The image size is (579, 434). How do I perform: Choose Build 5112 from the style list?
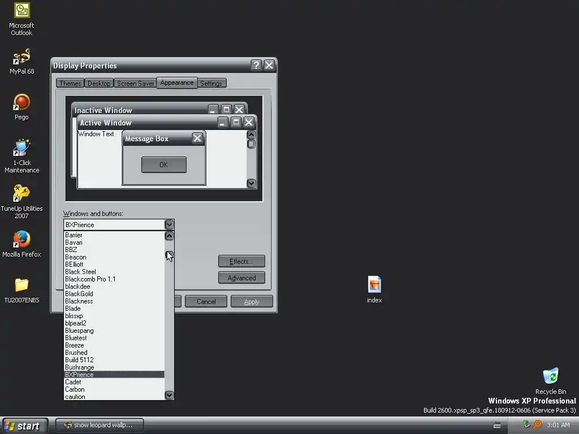coord(114,360)
